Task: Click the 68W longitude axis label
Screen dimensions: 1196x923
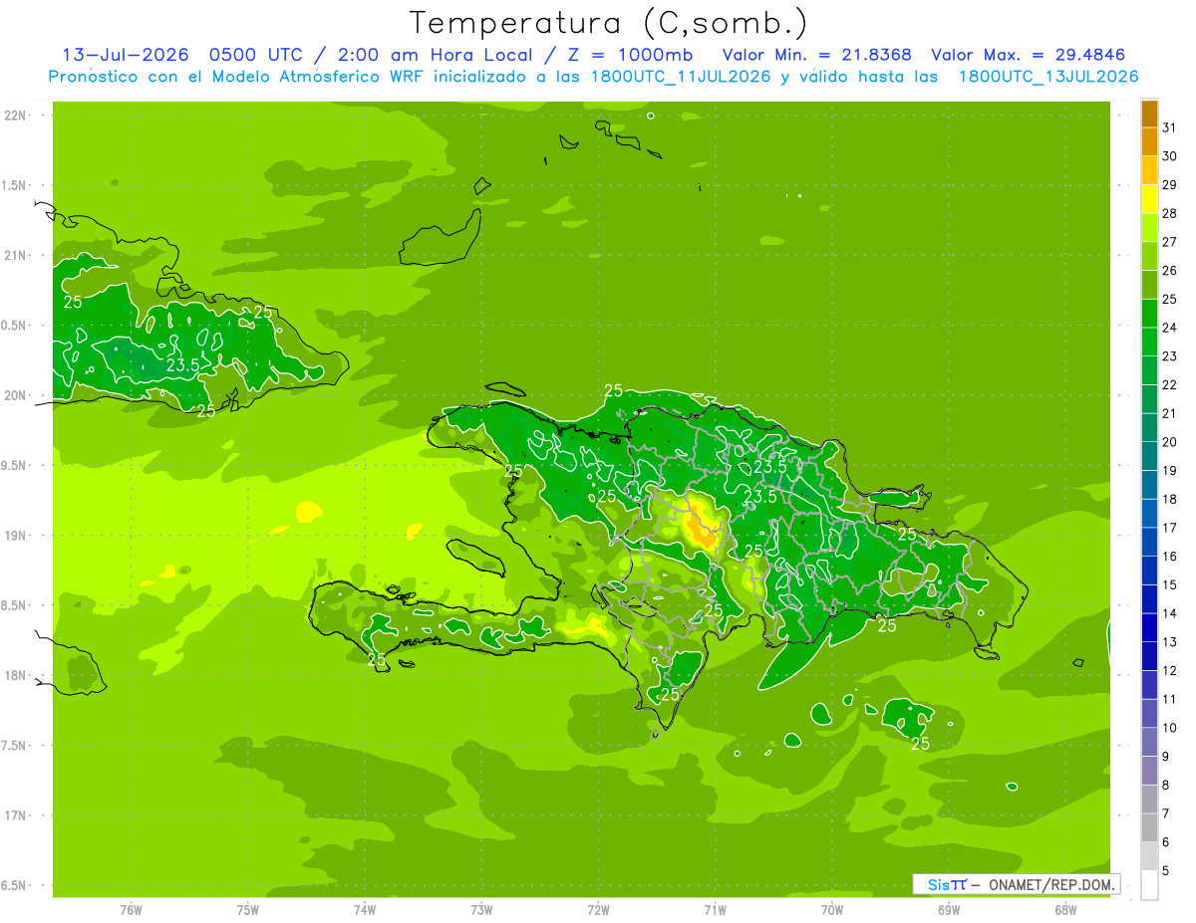Action: point(1064,909)
